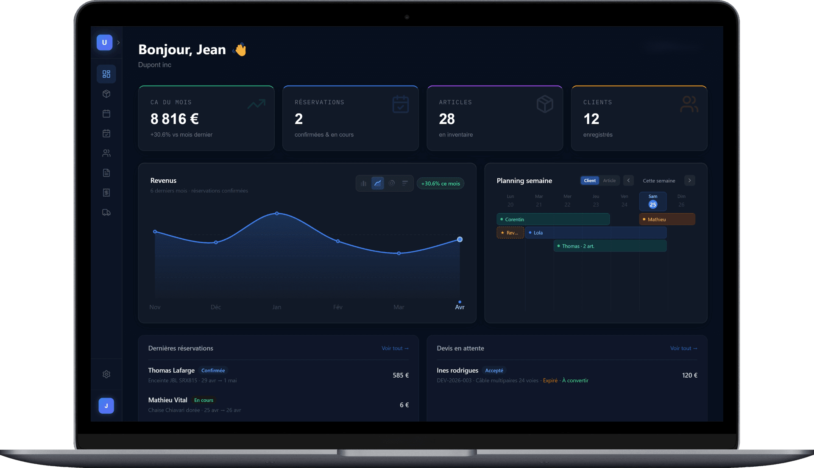Click the trending arrow icon on CA du mois card
Screen dimensions: 814x468
(256, 104)
